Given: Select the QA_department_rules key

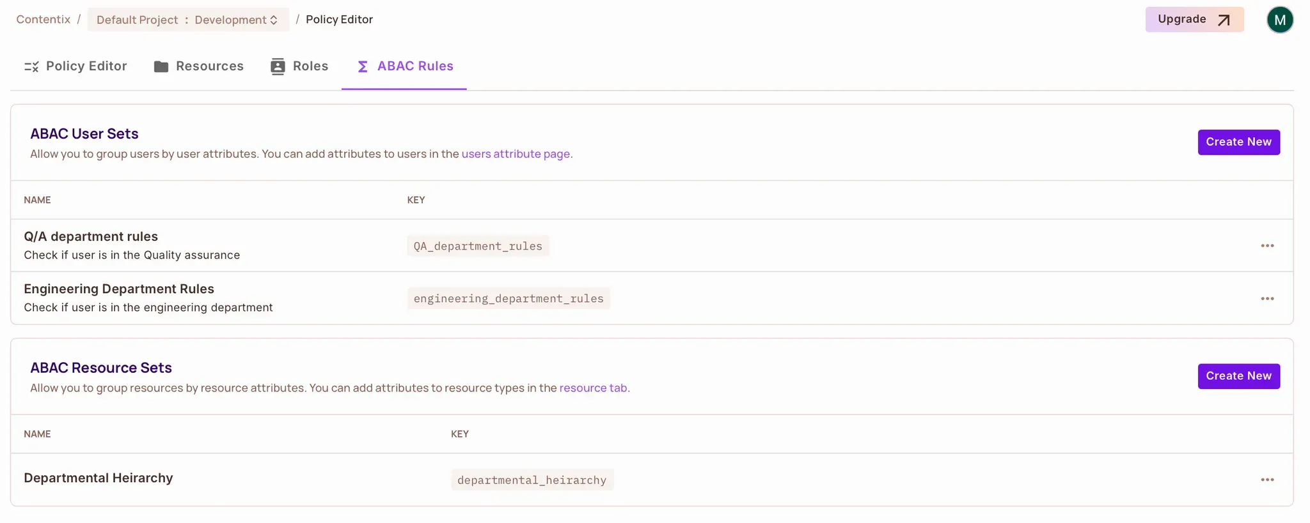Looking at the screenshot, I should click(478, 246).
